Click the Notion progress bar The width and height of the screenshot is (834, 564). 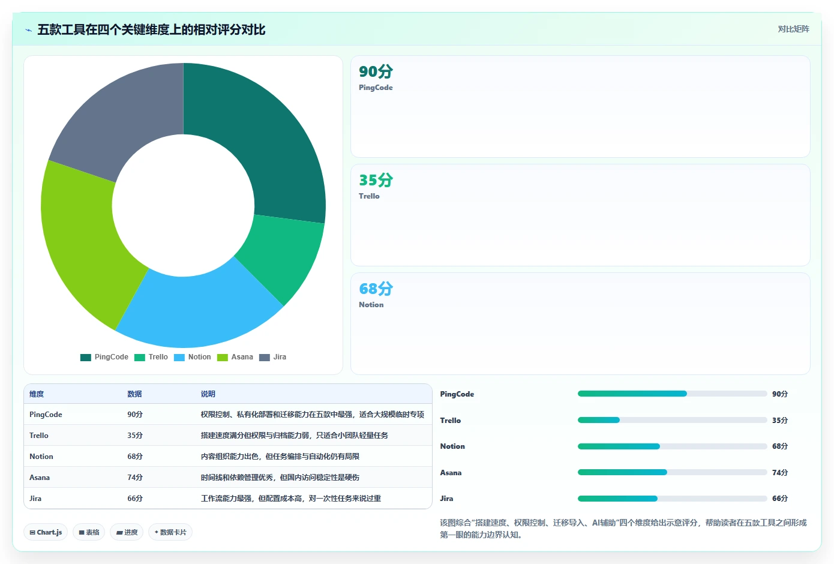[x=672, y=446]
